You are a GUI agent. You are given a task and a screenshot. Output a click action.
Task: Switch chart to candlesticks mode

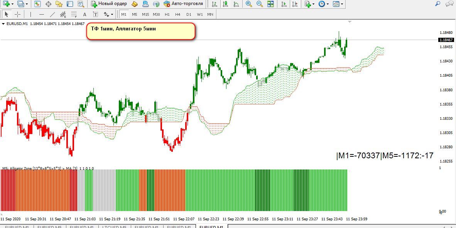tap(225, 4)
